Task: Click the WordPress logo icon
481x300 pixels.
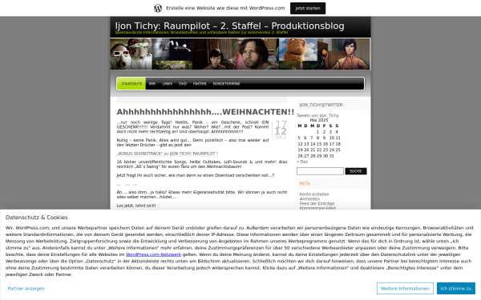Action: 158,8
